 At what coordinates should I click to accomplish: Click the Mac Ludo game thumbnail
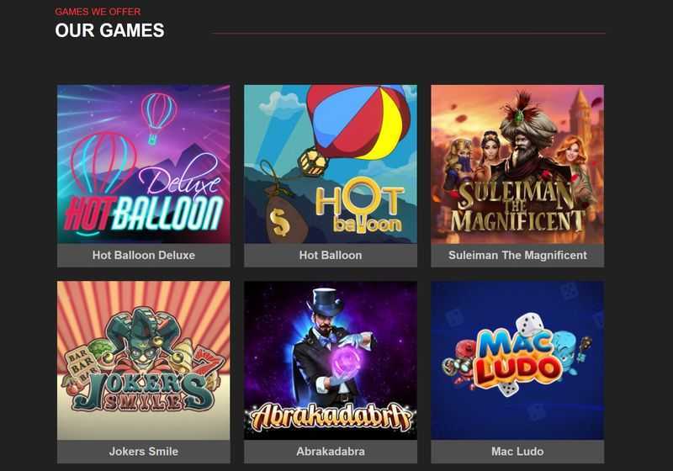pos(517,360)
